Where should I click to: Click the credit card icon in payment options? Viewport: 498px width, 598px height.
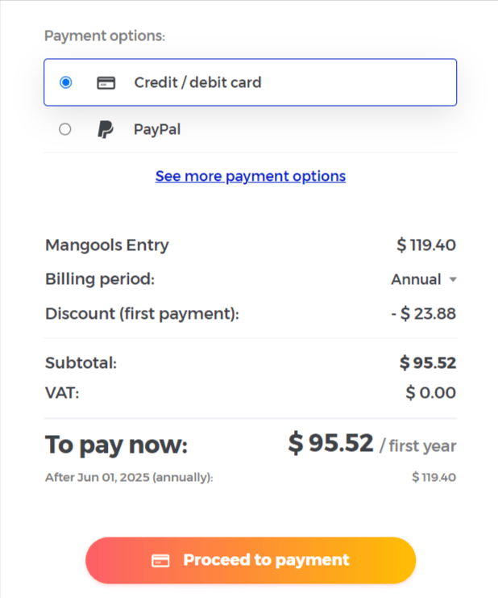(x=106, y=82)
